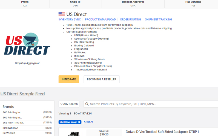Click the Brands sidebar heading
The image size is (218, 136).
click(8, 107)
